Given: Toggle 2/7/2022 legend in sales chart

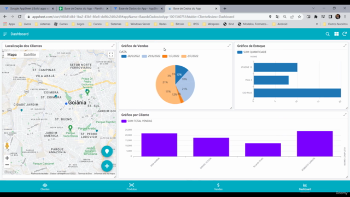Looking at the screenshot, I should [190, 56].
